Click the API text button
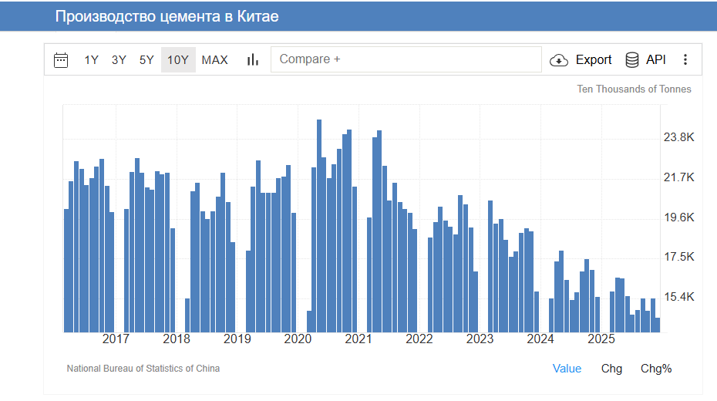The image size is (717, 401). click(656, 60)
